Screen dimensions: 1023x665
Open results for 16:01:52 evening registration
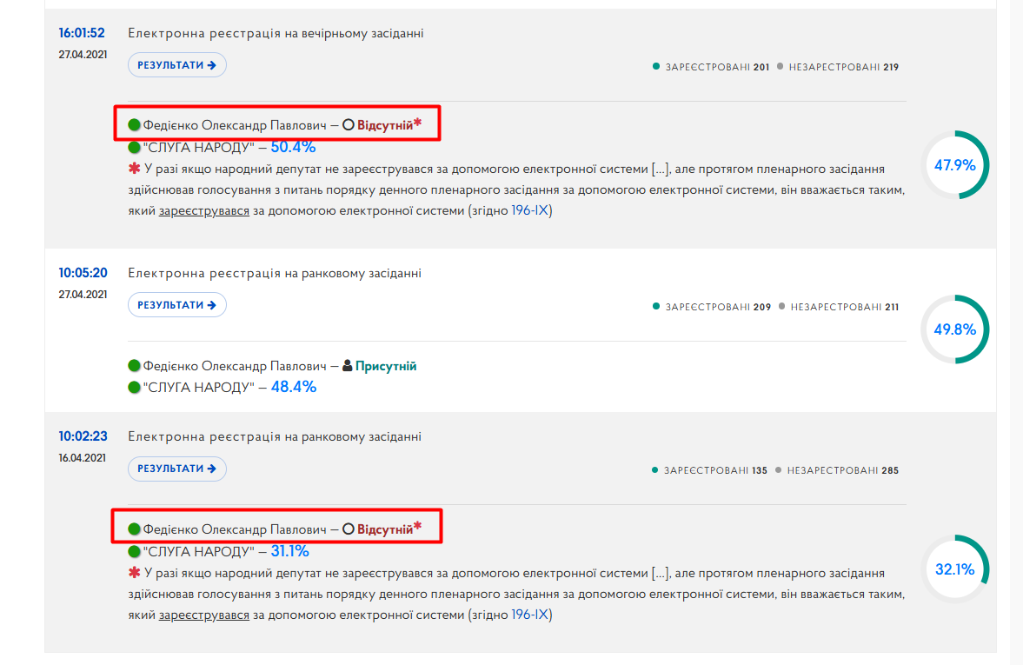click(176, 65)
